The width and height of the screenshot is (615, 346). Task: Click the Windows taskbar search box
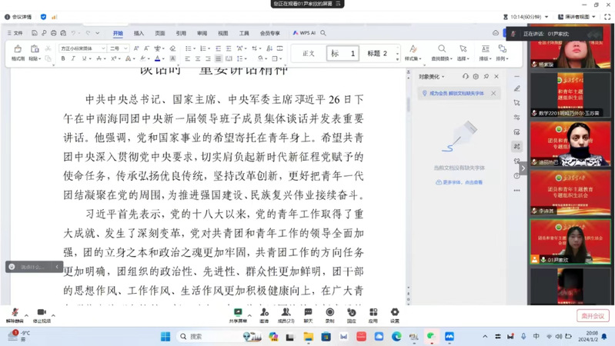click(208, 336)
